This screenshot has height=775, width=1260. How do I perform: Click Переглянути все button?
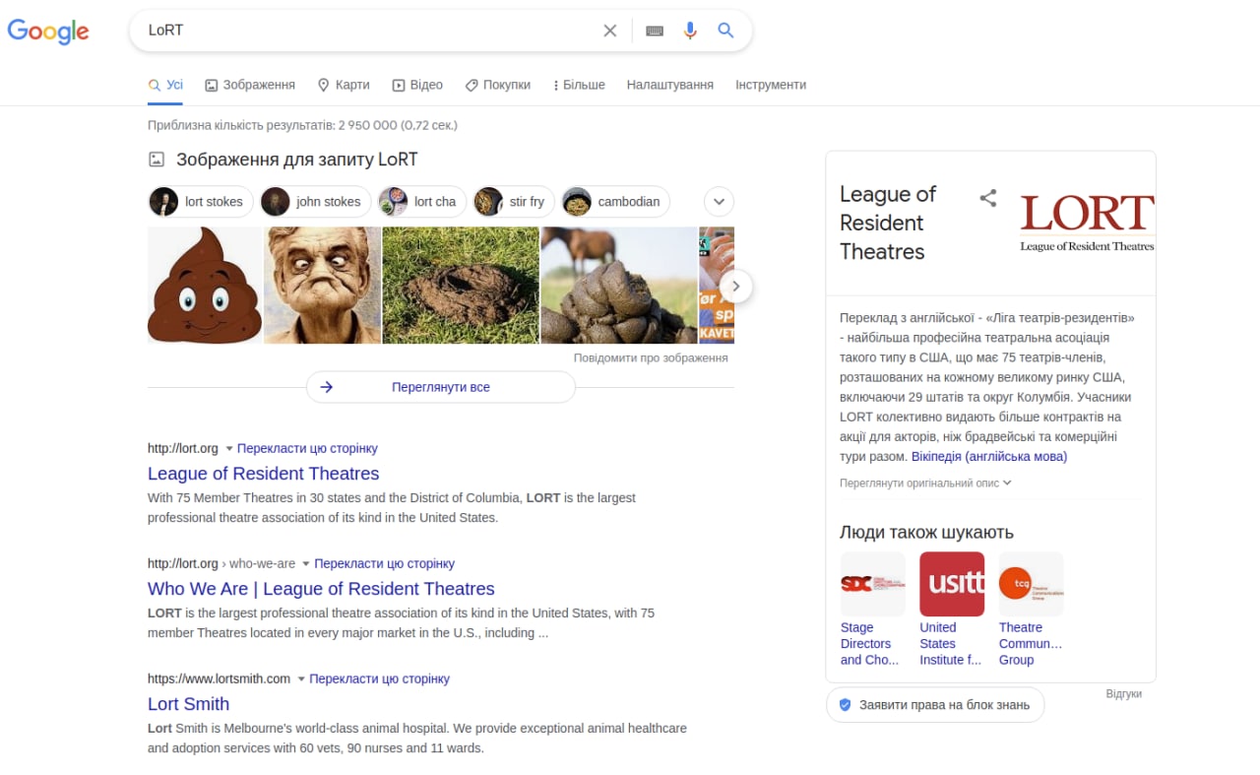click(440, 387)
